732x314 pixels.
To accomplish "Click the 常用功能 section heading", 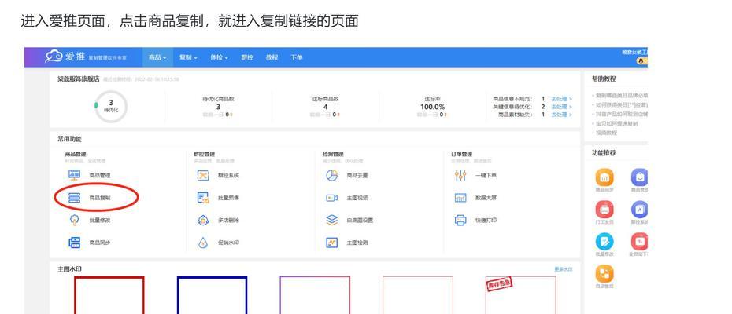I will (x=69, y=139).
